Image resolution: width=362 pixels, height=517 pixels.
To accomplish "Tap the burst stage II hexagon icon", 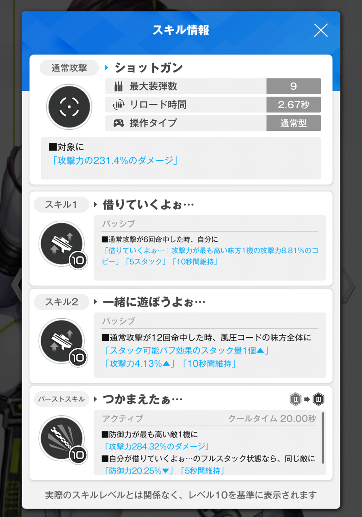I will (296, 400).
